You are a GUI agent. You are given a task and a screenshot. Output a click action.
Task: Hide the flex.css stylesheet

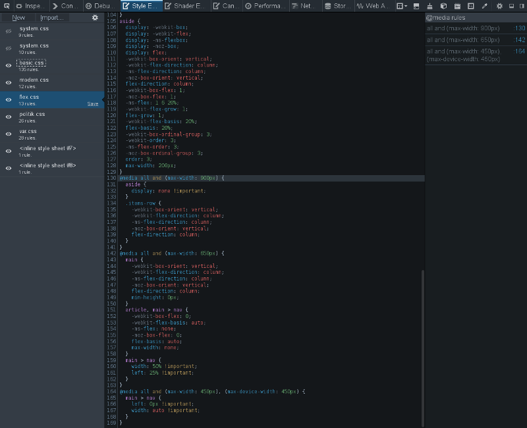(x=9, y=100)
